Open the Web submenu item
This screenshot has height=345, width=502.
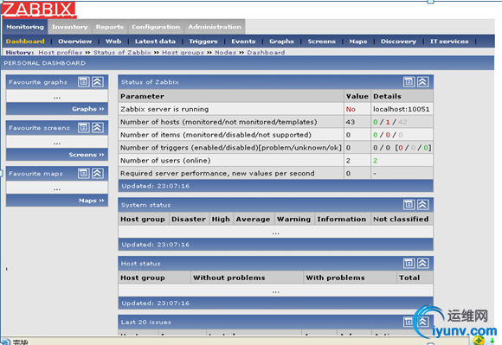(113, 42)
